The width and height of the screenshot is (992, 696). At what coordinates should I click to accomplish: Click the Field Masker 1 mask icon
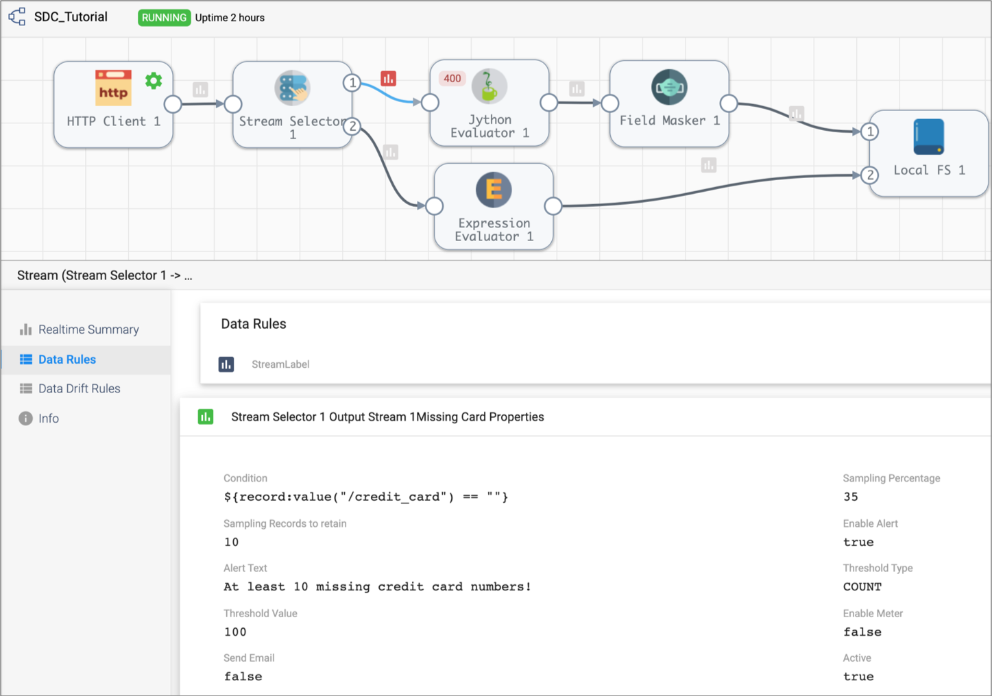[669, 87]
